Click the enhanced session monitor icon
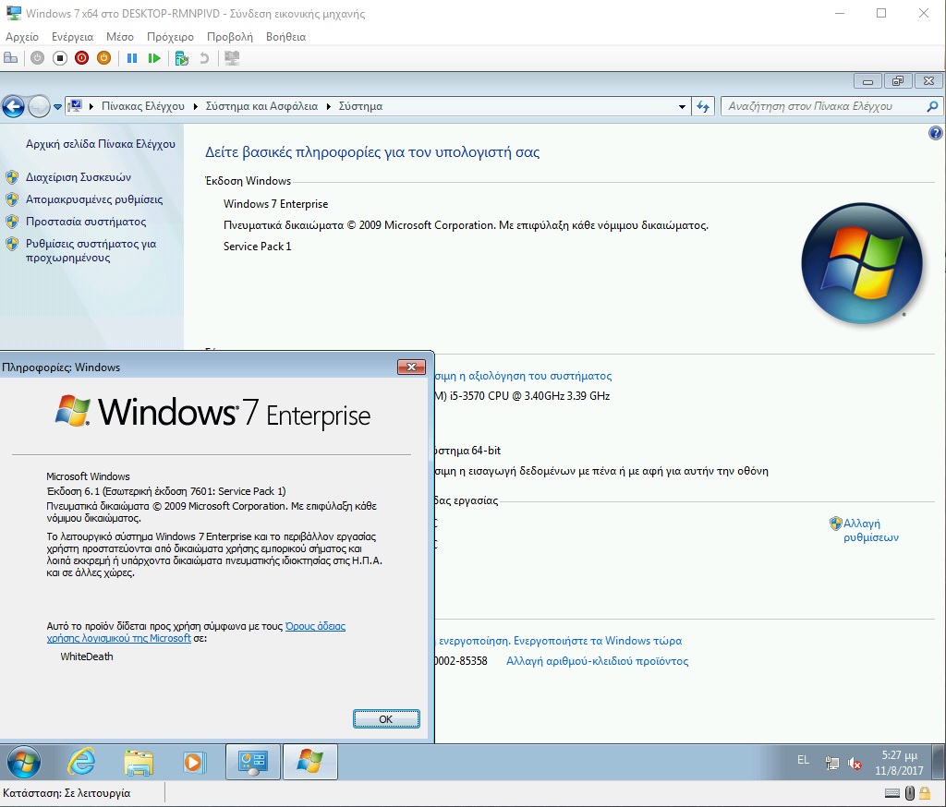The height and width of the screenshot is (807, 946). (232, 58)
